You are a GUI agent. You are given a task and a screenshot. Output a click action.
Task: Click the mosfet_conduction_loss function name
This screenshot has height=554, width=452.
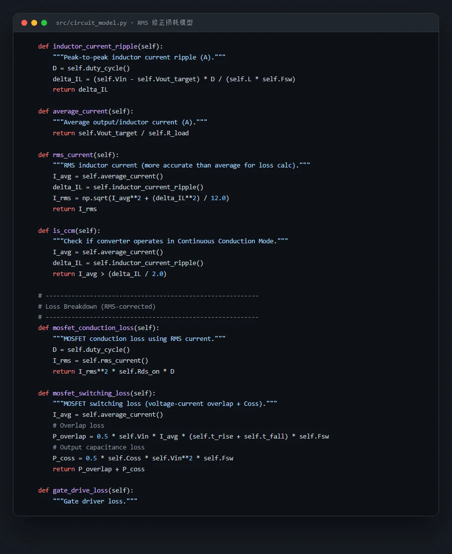(93, 328)
